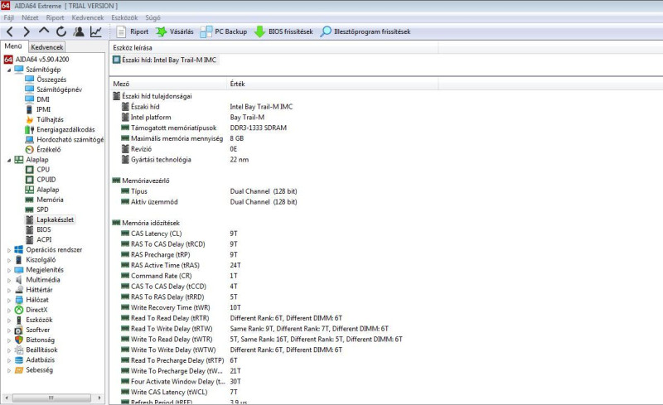
Task: Click the Eszközök tree icon
Action: click(x=18, y=320)
